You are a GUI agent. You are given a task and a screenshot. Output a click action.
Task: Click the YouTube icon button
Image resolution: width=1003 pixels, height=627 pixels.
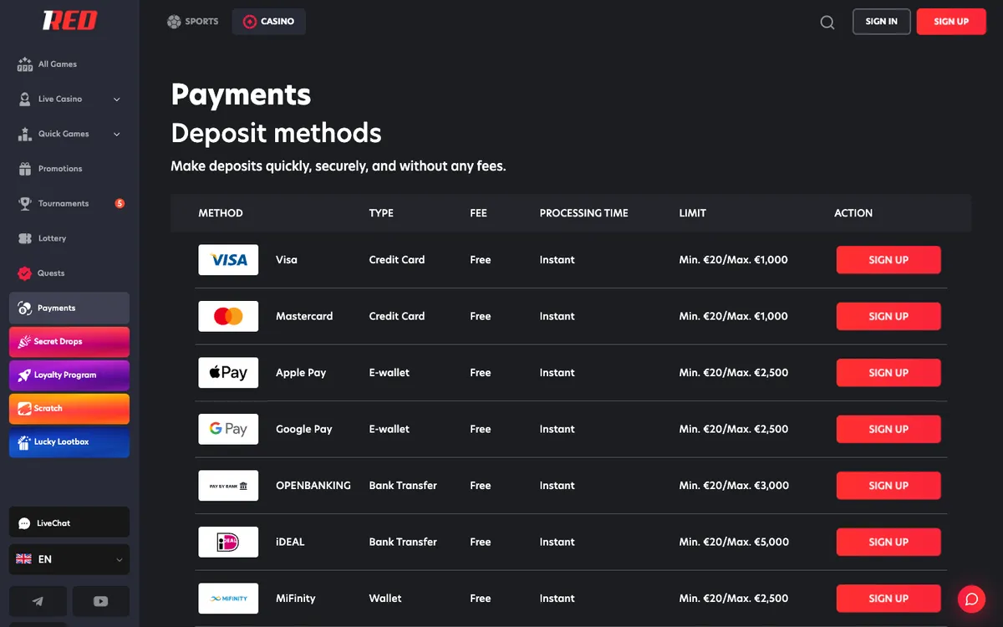[x=101, y=601]
